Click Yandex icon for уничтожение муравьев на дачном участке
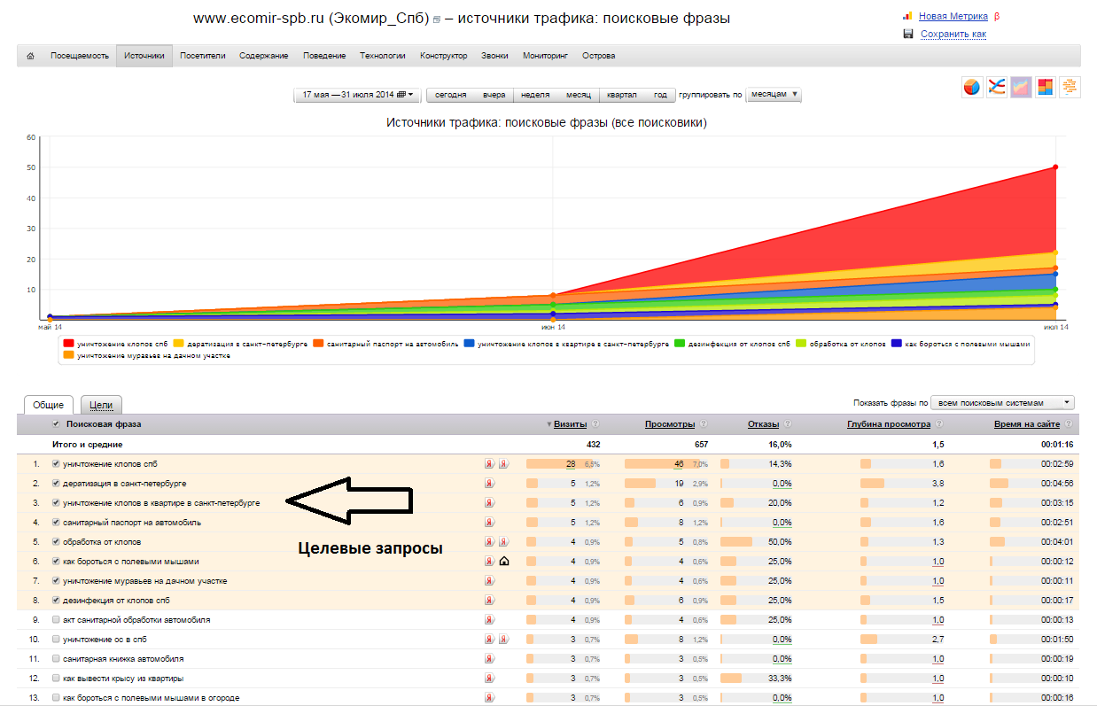 click(x=488, y=580)
